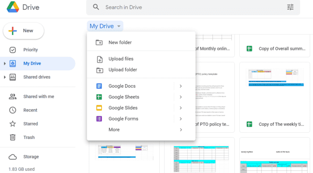
Task: Focus the Search in Drive field
Action: tap(193, 8)
